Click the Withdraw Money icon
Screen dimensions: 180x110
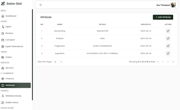tap(3, 96)
